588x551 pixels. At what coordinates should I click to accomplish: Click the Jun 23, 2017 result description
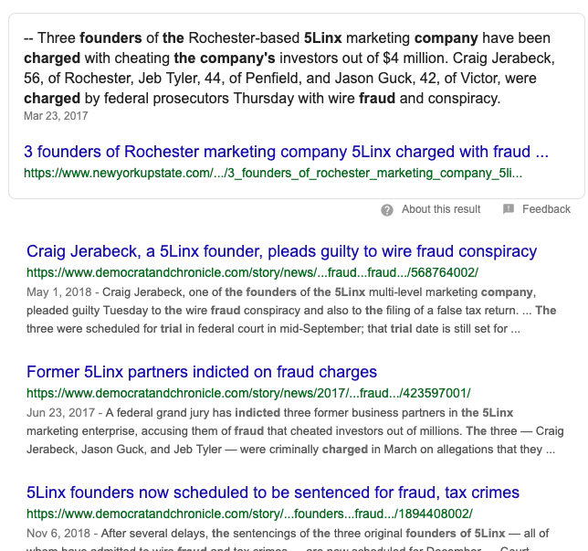pos(295,431)
